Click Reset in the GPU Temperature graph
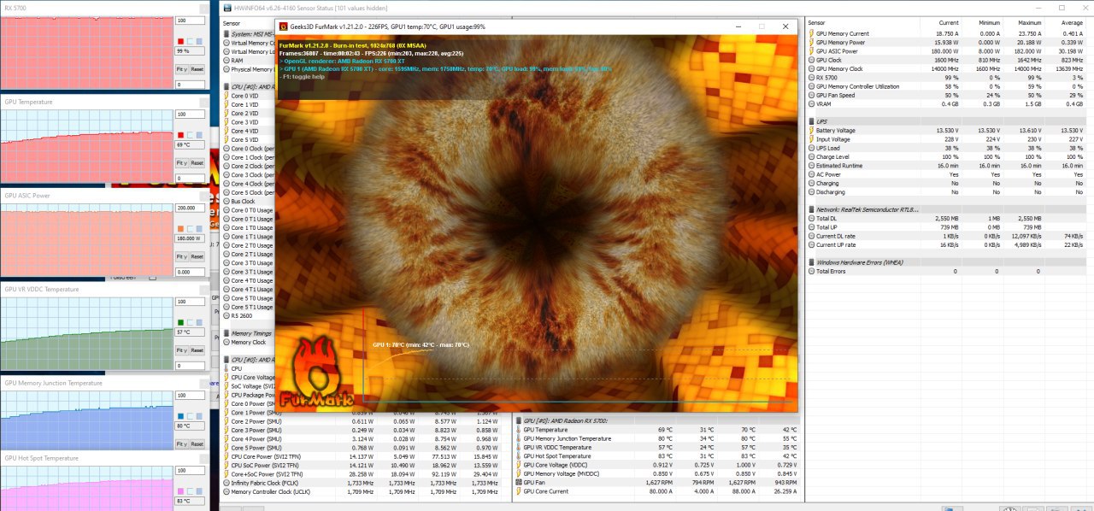1094x511 pixels. tap(197, 162)
